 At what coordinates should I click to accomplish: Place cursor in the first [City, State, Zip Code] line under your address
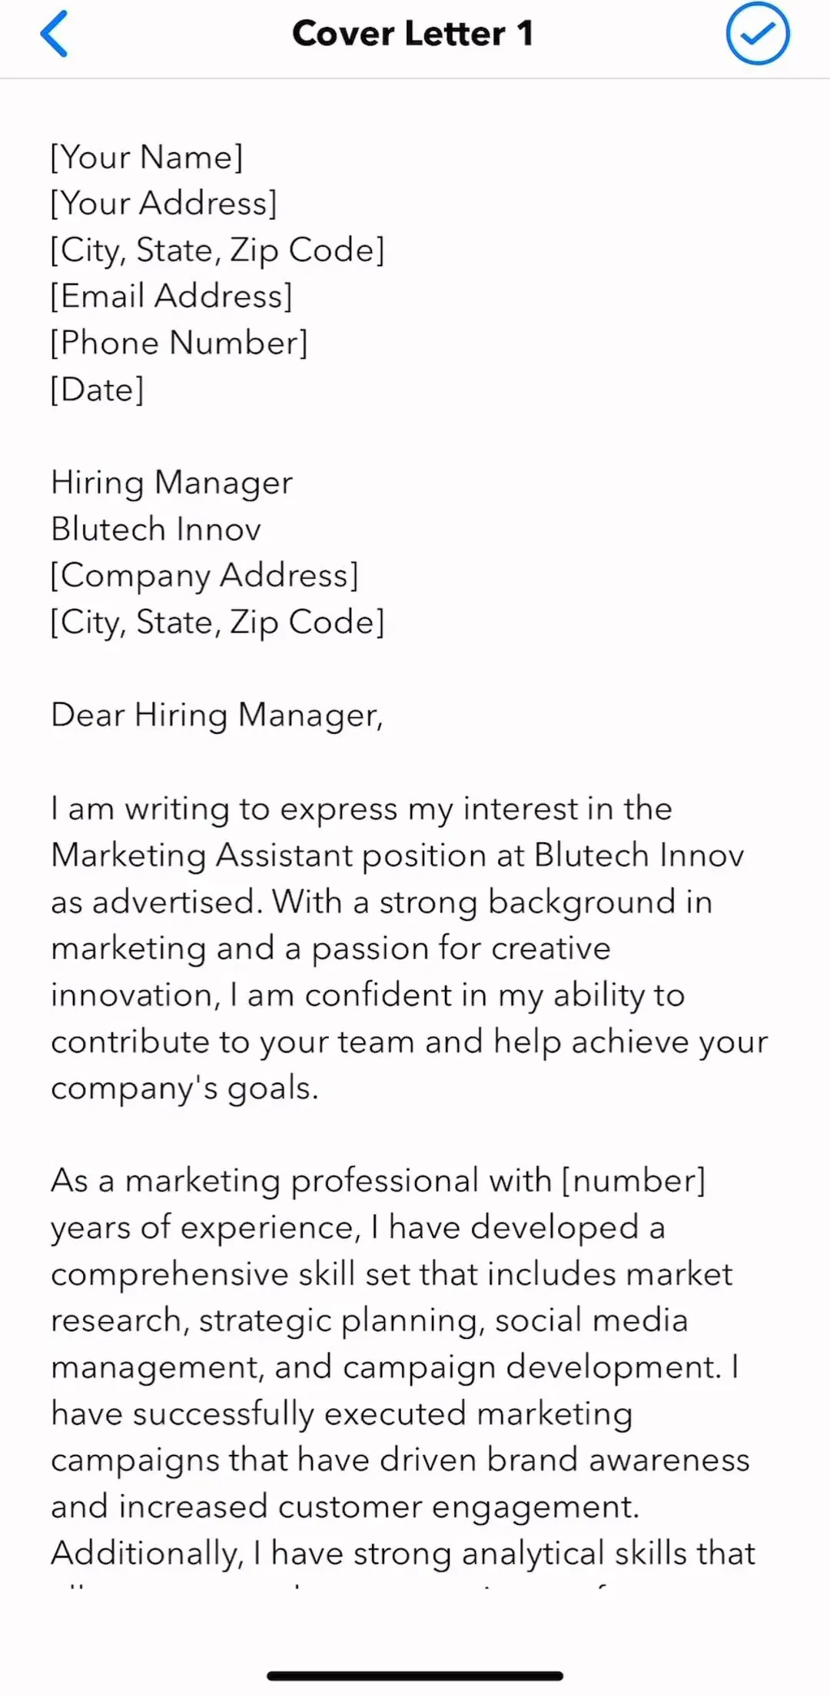pyautogui.click(x=217, y=250)
